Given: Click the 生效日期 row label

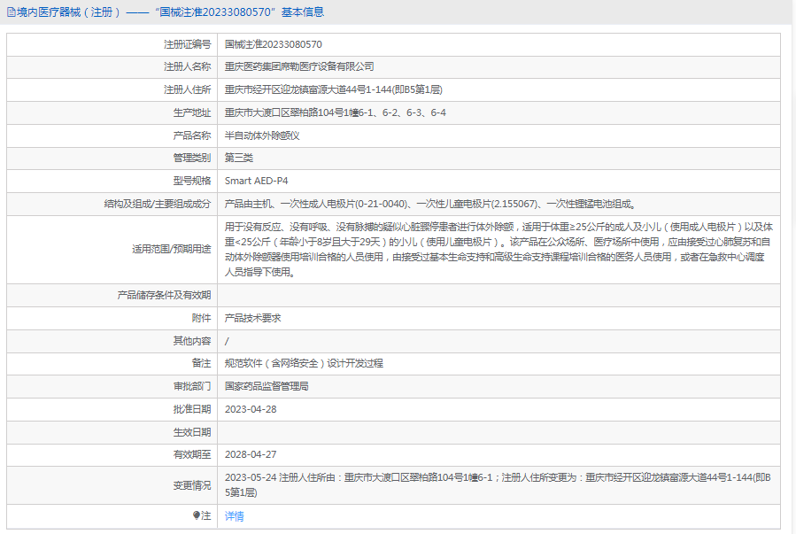Looking at the screenshot, I should point(192,432).
